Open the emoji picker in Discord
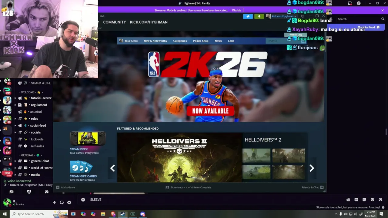388x218 pixels. tap(373, 200)
